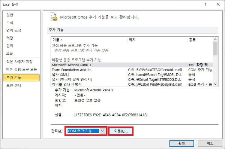The image size is (225, 149).
Task: Click the XML 확장 팩 type cell
Action: pyautogui.click(x=198, y=65)
